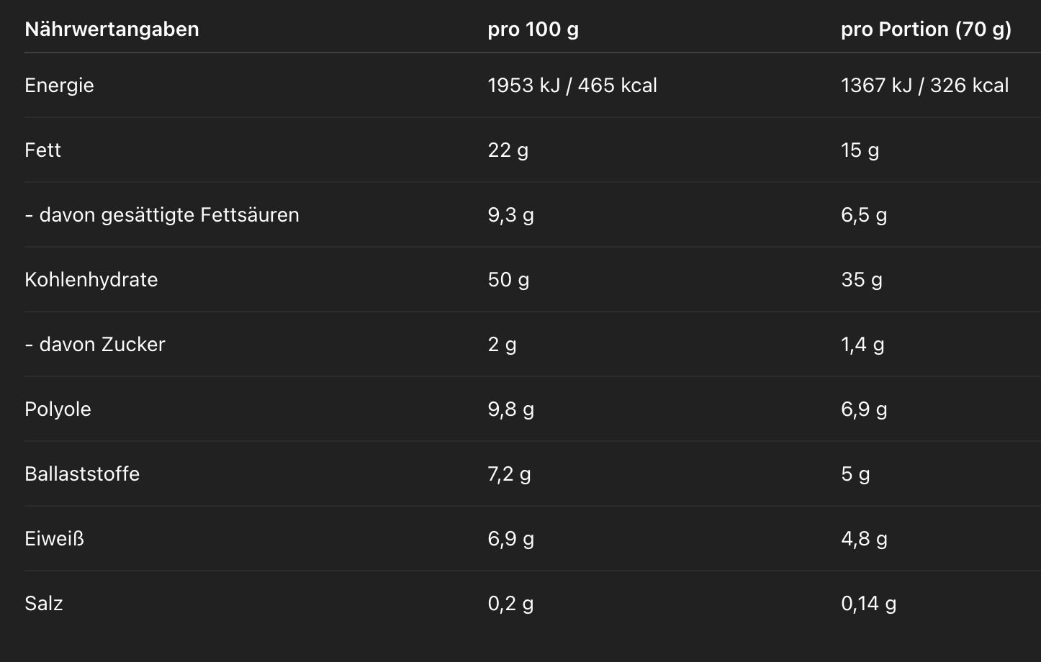
Task: Select the 'davon Zucker' row label
Action: (x=95, y=345)
